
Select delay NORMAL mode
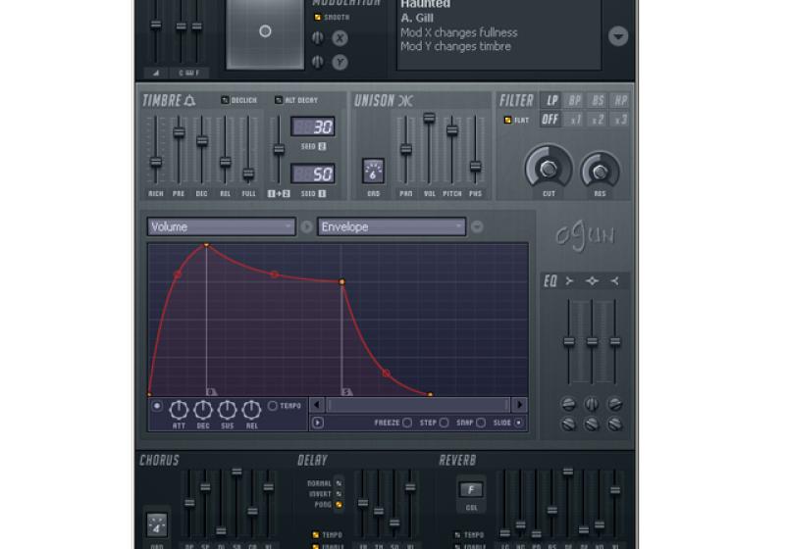point(339,483)
